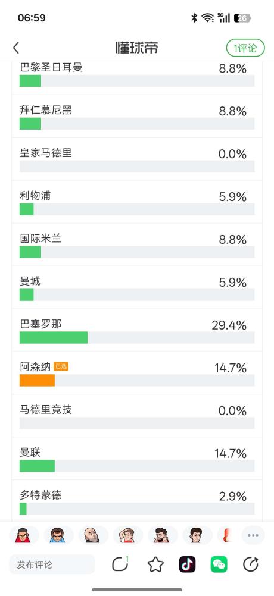Viewport: 274px width, 596px height.
Task: Tap the 懂球帝 header title
Action: [137, 48]
